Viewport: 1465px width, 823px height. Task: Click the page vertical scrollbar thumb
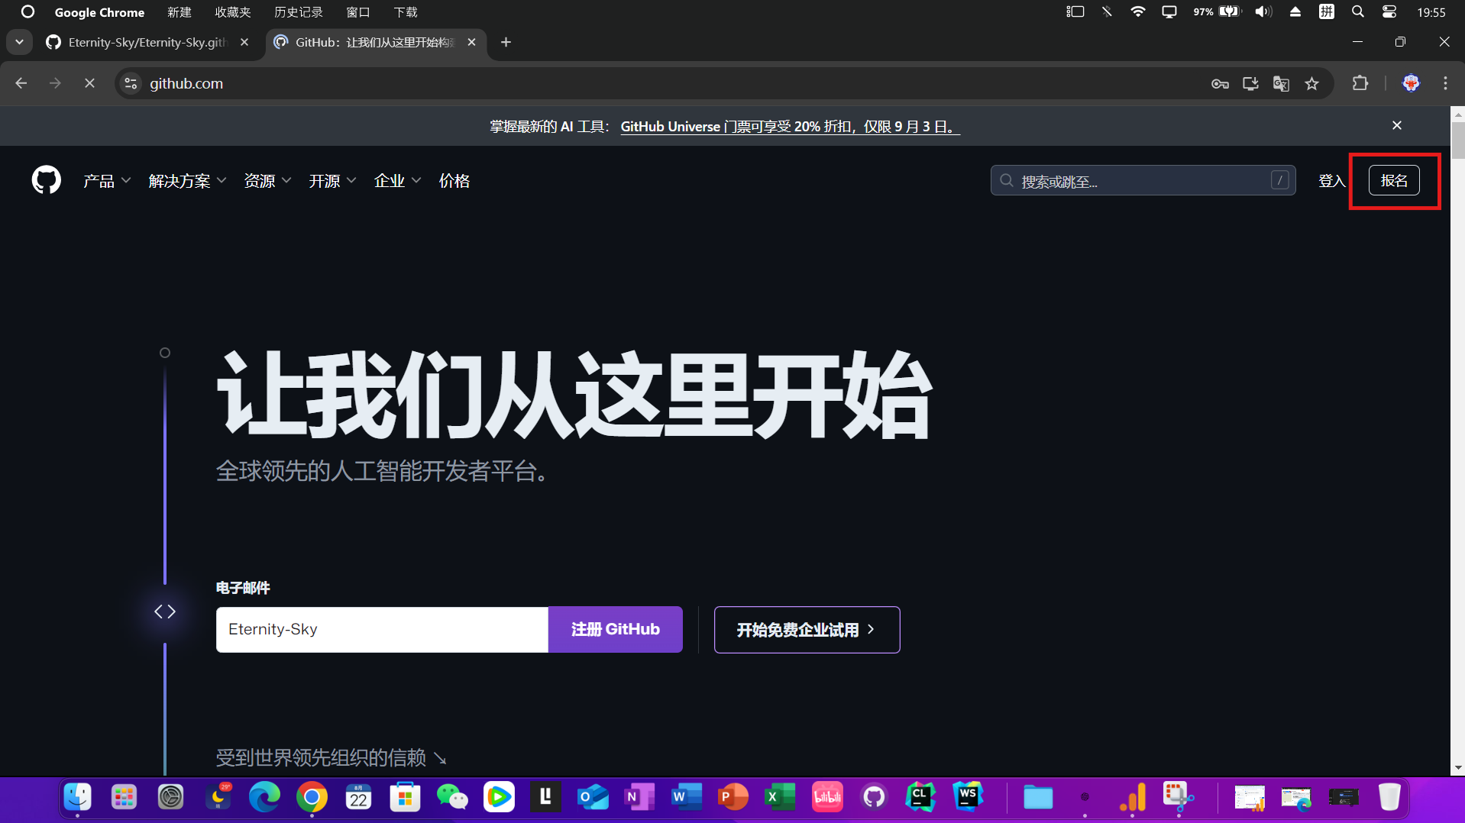[1458, 139]
